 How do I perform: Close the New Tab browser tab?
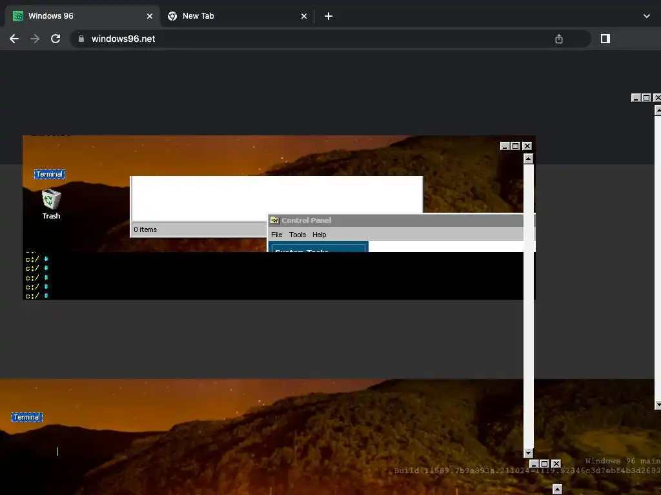[304, 16]
